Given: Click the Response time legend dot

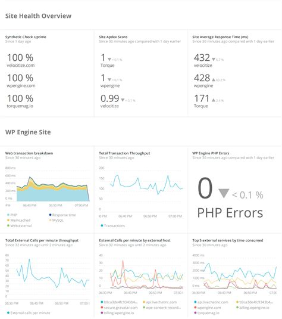Looking at the screenshot, I should click(50, 215).
